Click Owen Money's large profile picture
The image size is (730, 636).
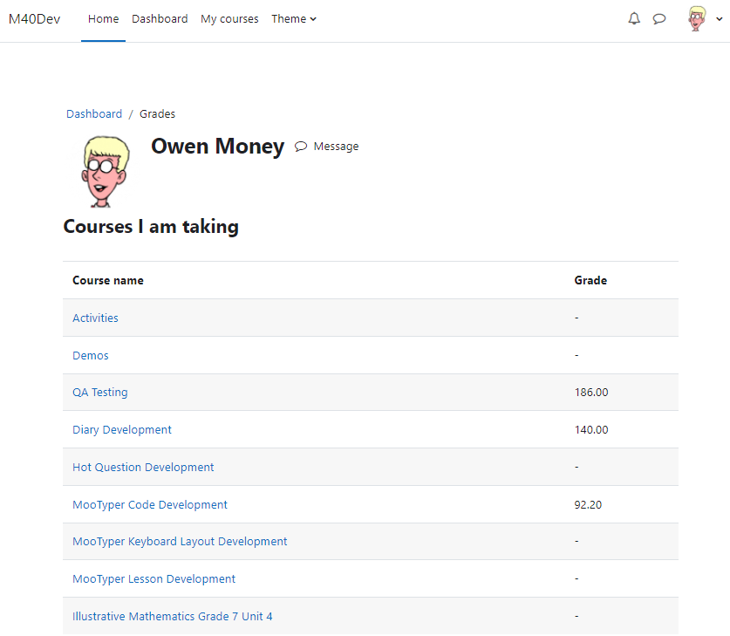(x=106, y=172)
